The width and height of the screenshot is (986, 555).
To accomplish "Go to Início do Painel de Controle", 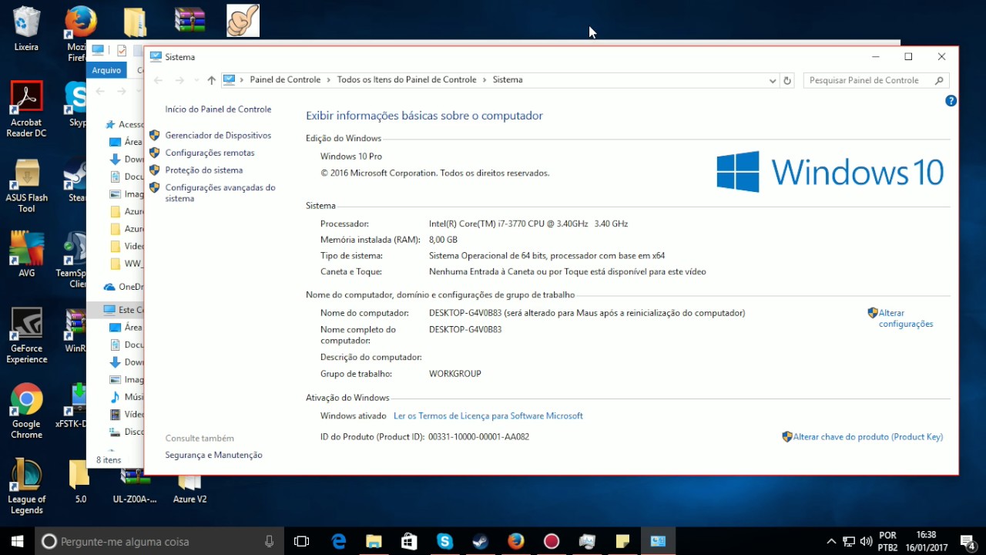I will [x=218, y=109].
